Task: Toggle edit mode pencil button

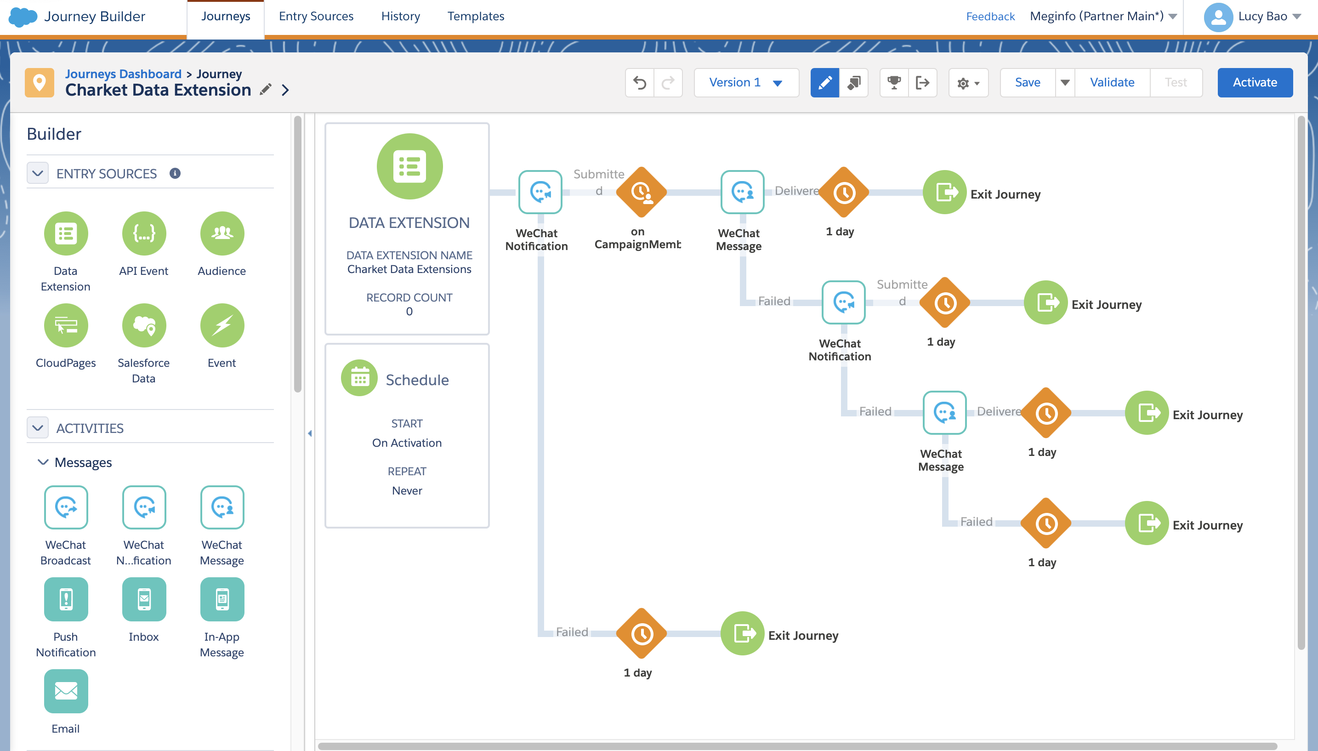Action: [824, 83]
